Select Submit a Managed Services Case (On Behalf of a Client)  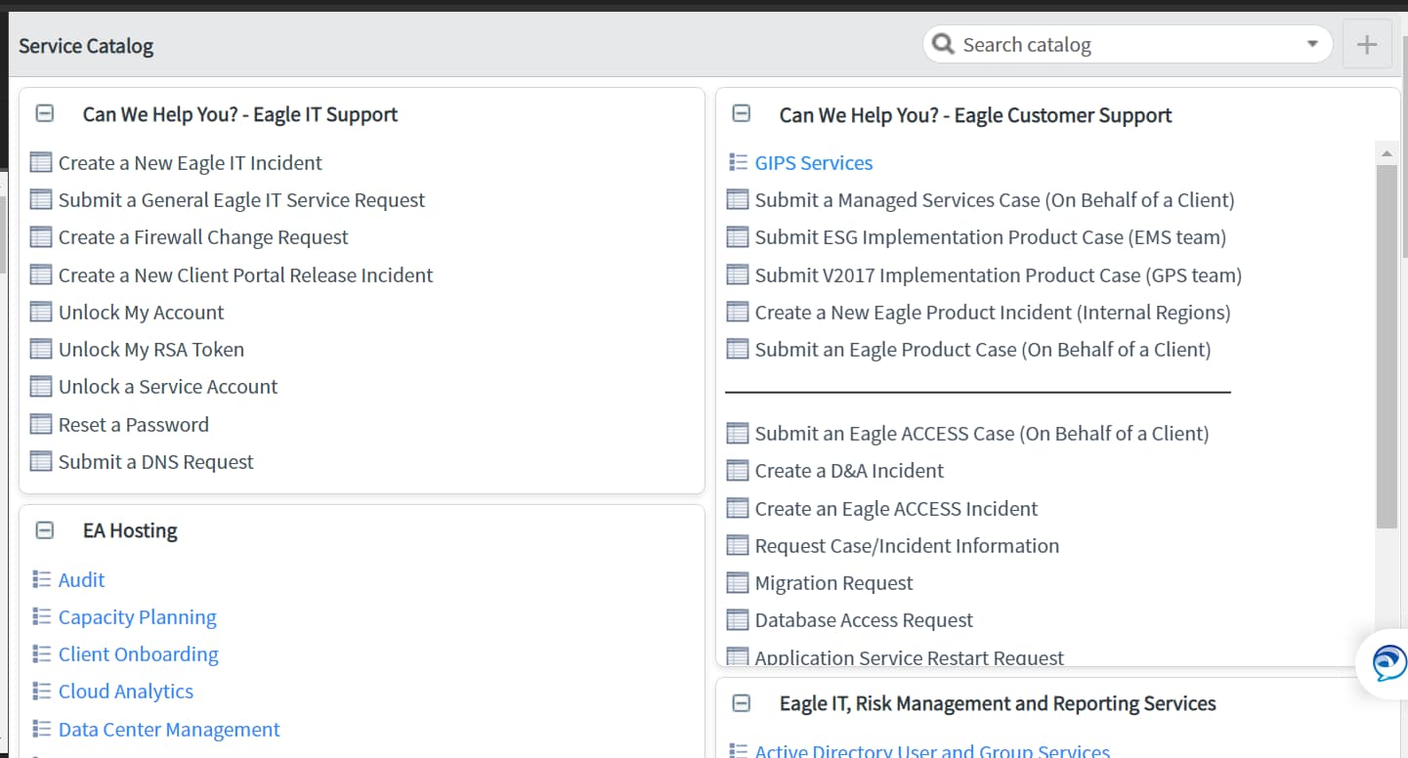[x=995, y=199]
